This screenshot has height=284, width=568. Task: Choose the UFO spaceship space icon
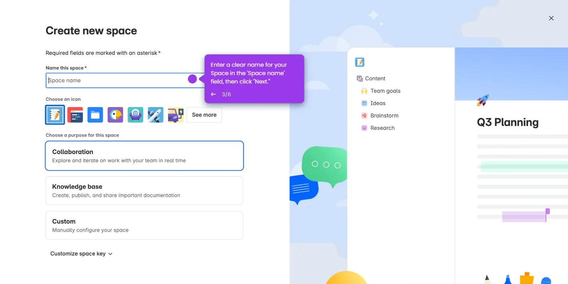135,115
